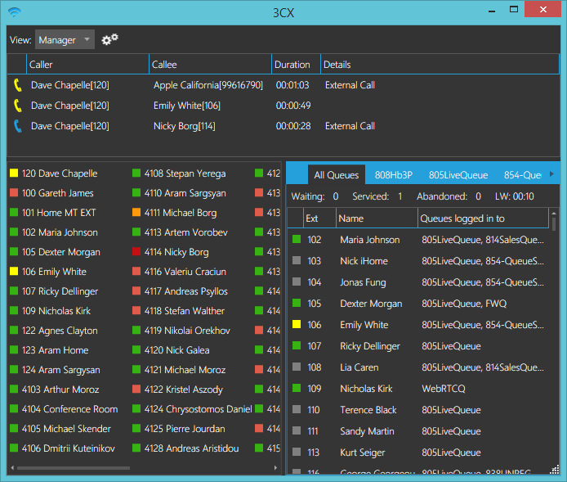Click the blue phone icon for Nicky Borg call
Viewport: 567px width, 482px height.
point(18,126)
